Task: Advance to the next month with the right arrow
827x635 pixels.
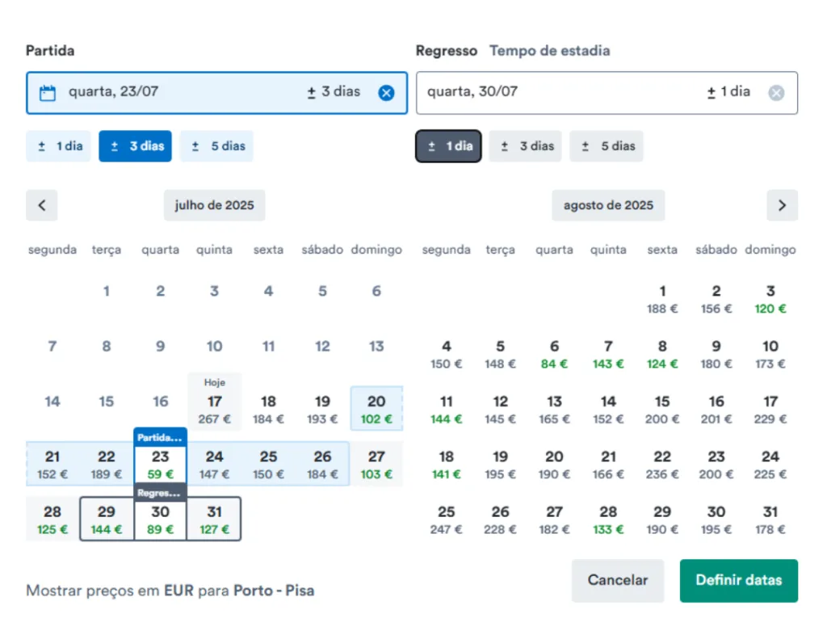Action: pyautogui.click(x=781, y=205)
